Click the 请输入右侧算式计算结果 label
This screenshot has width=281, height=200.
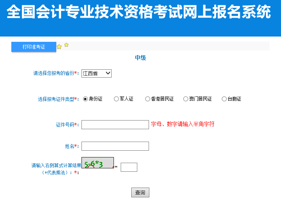click(x=56, y=165)
